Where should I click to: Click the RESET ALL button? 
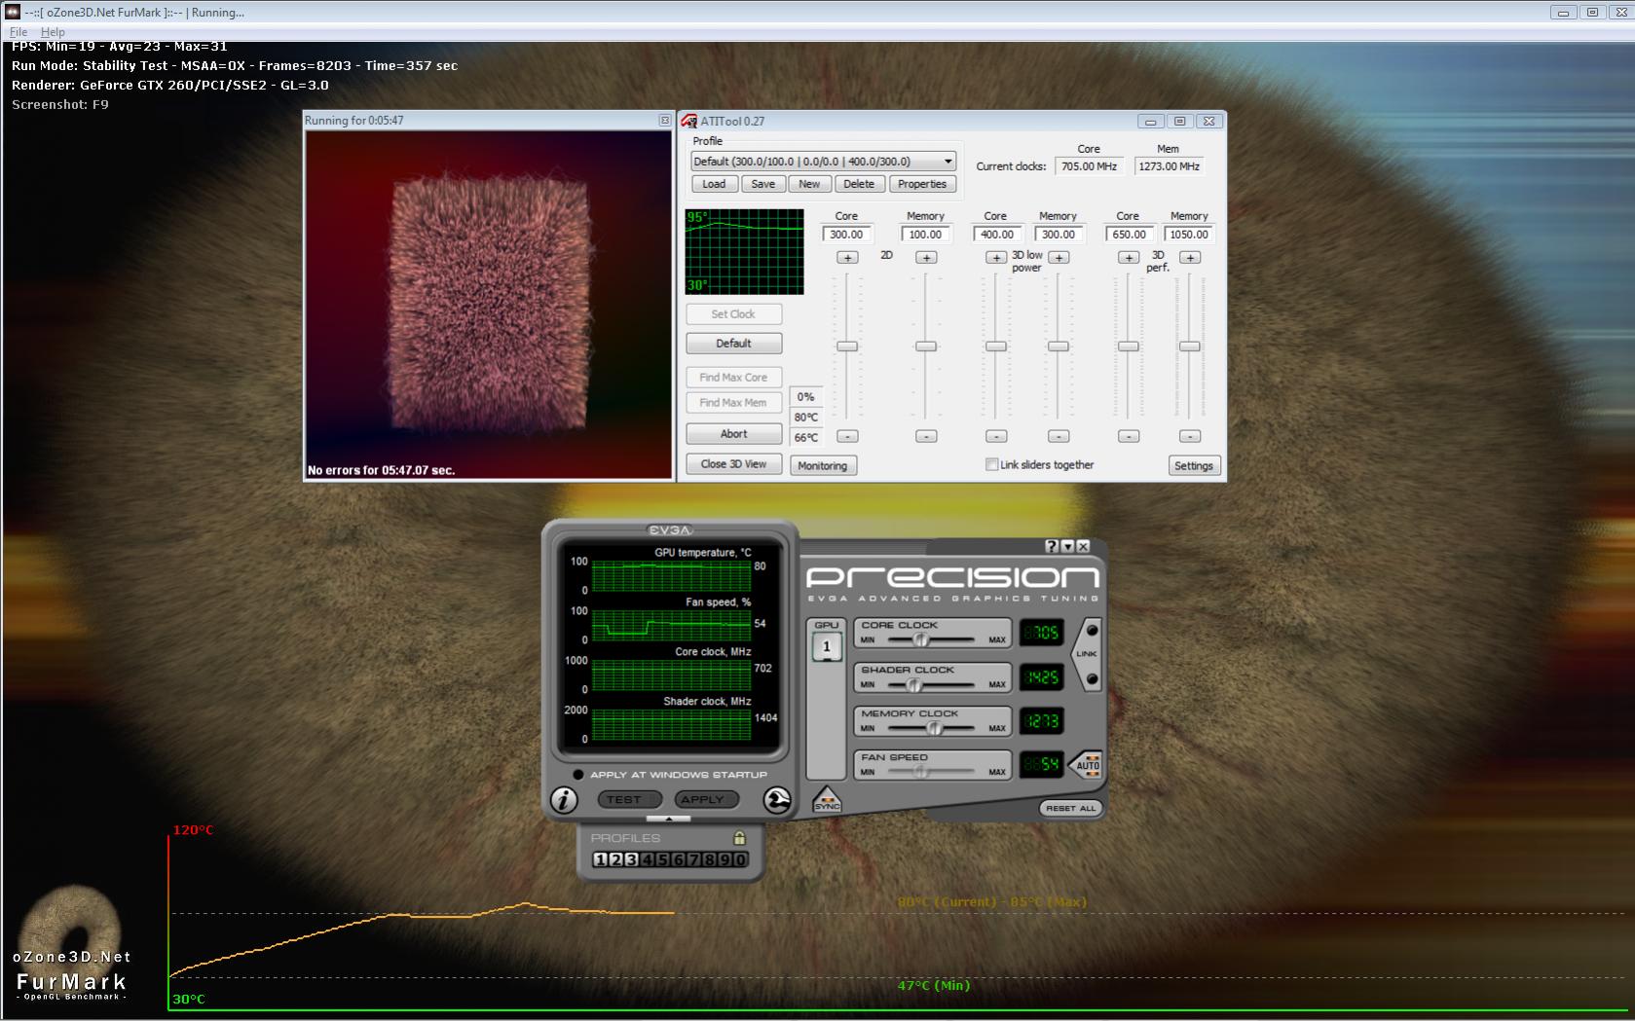pyautogui.click(x=1070, y=808)
